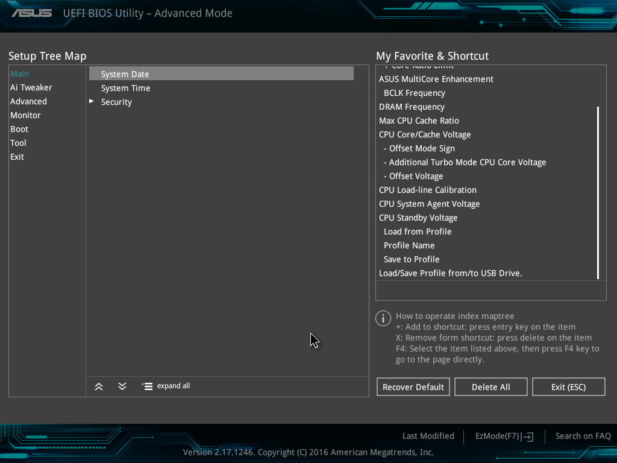Viewport: 617px width, 463px height.
Task: Switch to EzMode(F7)
Action: coord(497,436)
